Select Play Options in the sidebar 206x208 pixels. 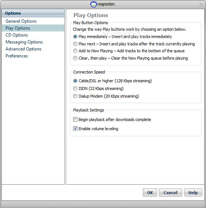click(x=33, y=28)
